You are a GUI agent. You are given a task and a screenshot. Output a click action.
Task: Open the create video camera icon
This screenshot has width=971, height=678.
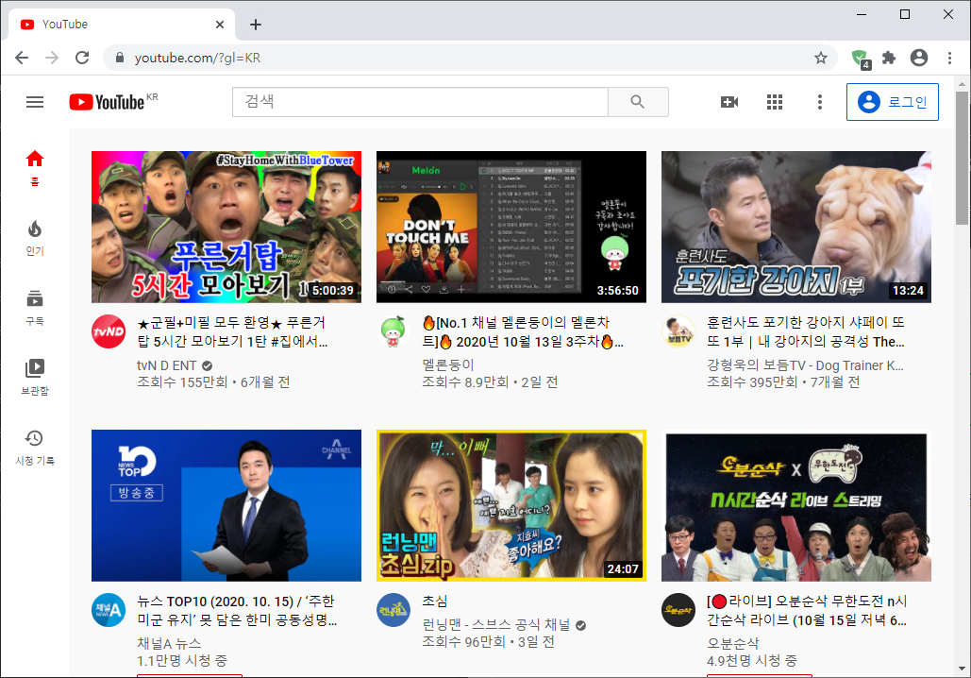(728, 102)
